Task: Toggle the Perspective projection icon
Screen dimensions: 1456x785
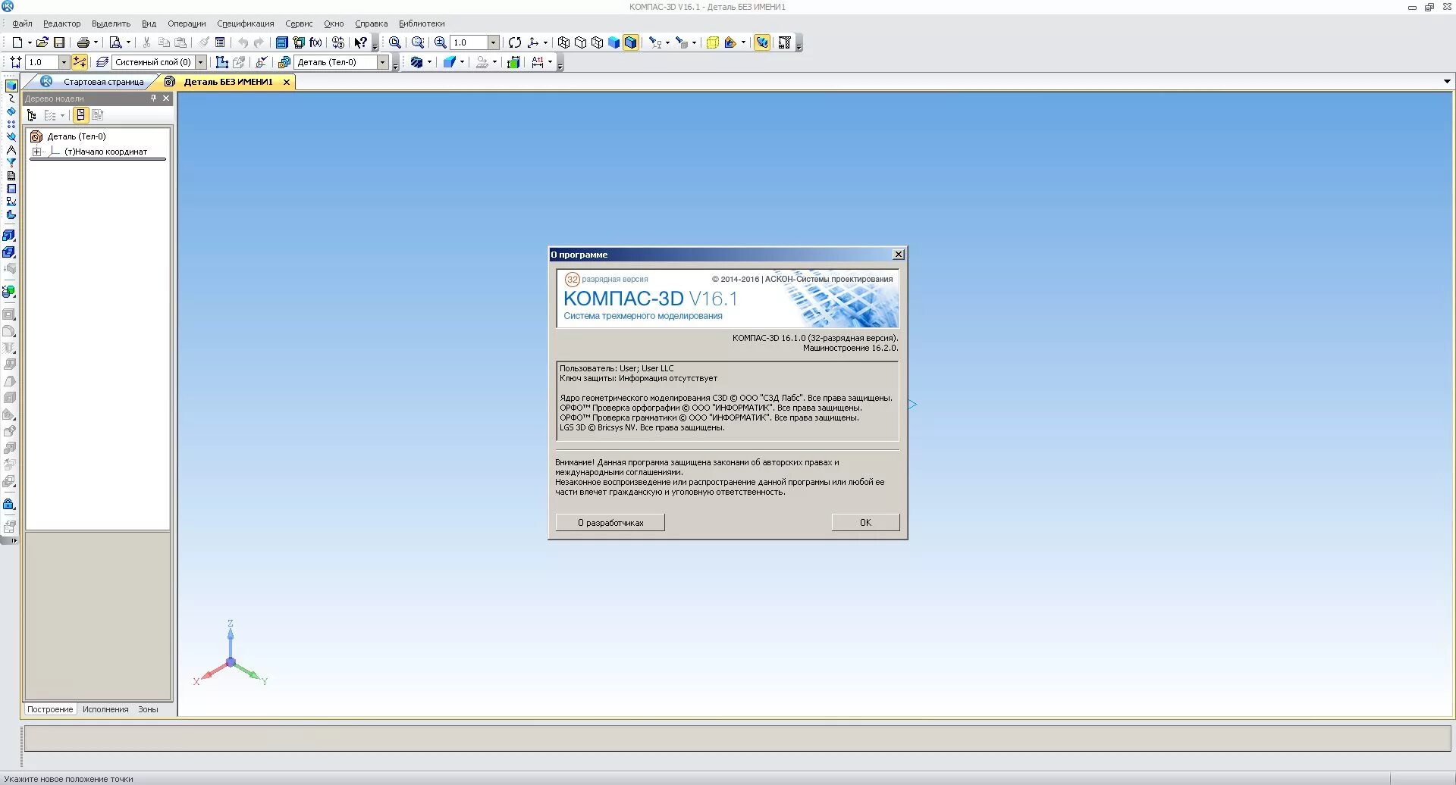Action: click(x=712, y=42)
